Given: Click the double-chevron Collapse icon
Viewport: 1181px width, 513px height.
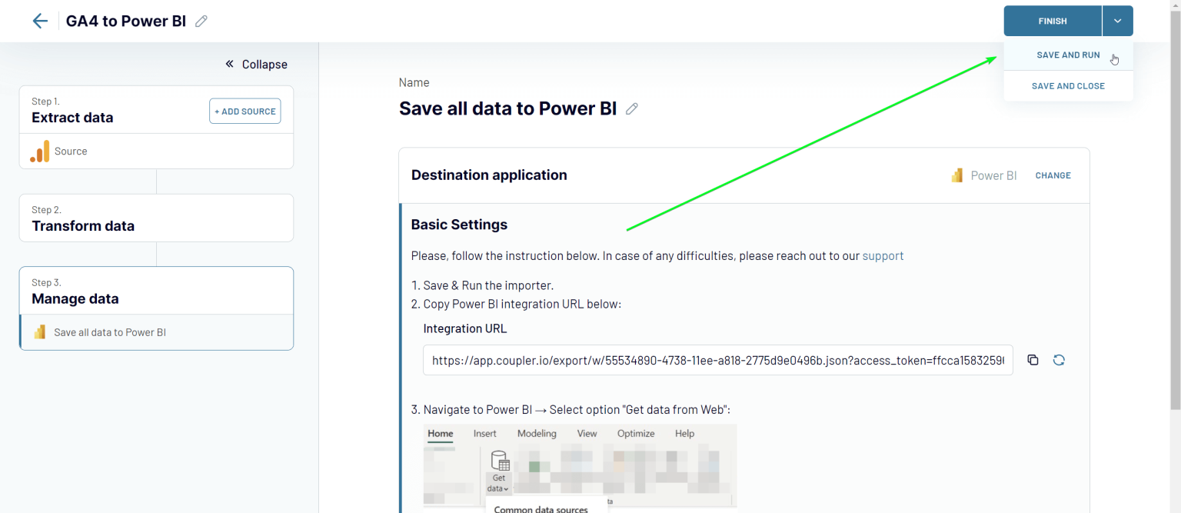Looking at the screenshot, I should [228, 64].
